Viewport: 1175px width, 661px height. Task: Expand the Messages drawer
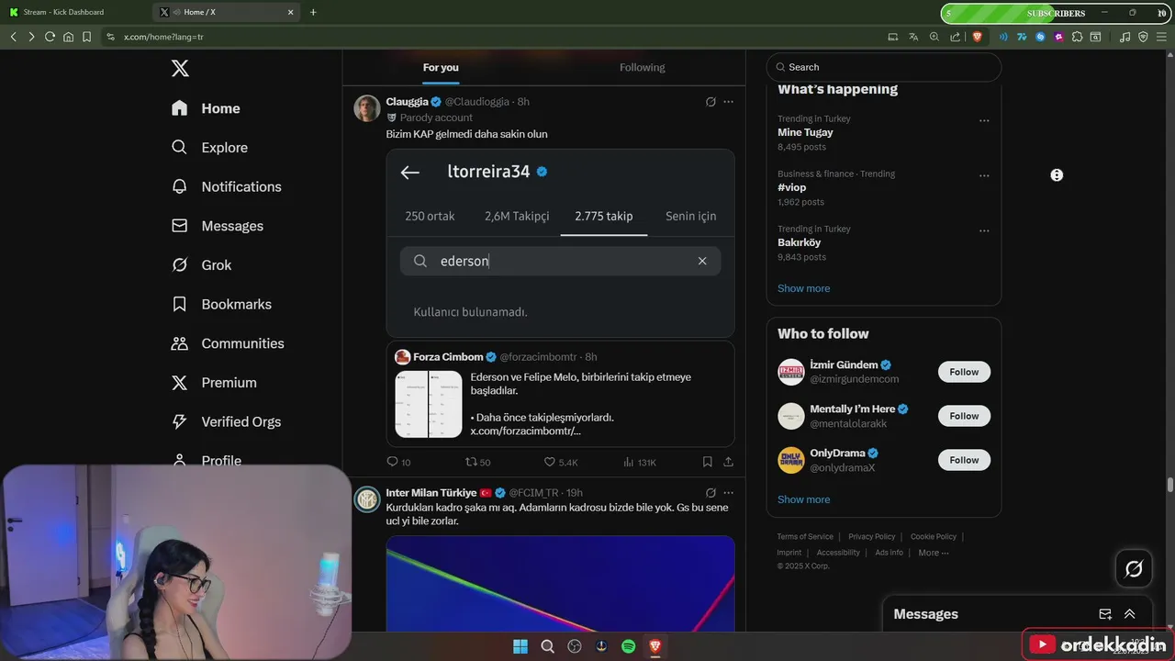click(1129, 614)
